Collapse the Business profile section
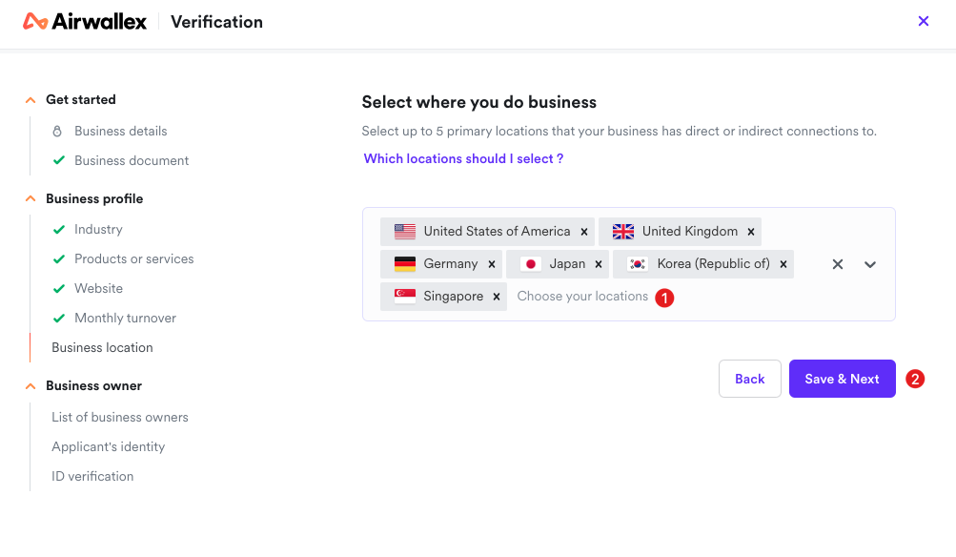The image size is (956, 557). (31, 199)
